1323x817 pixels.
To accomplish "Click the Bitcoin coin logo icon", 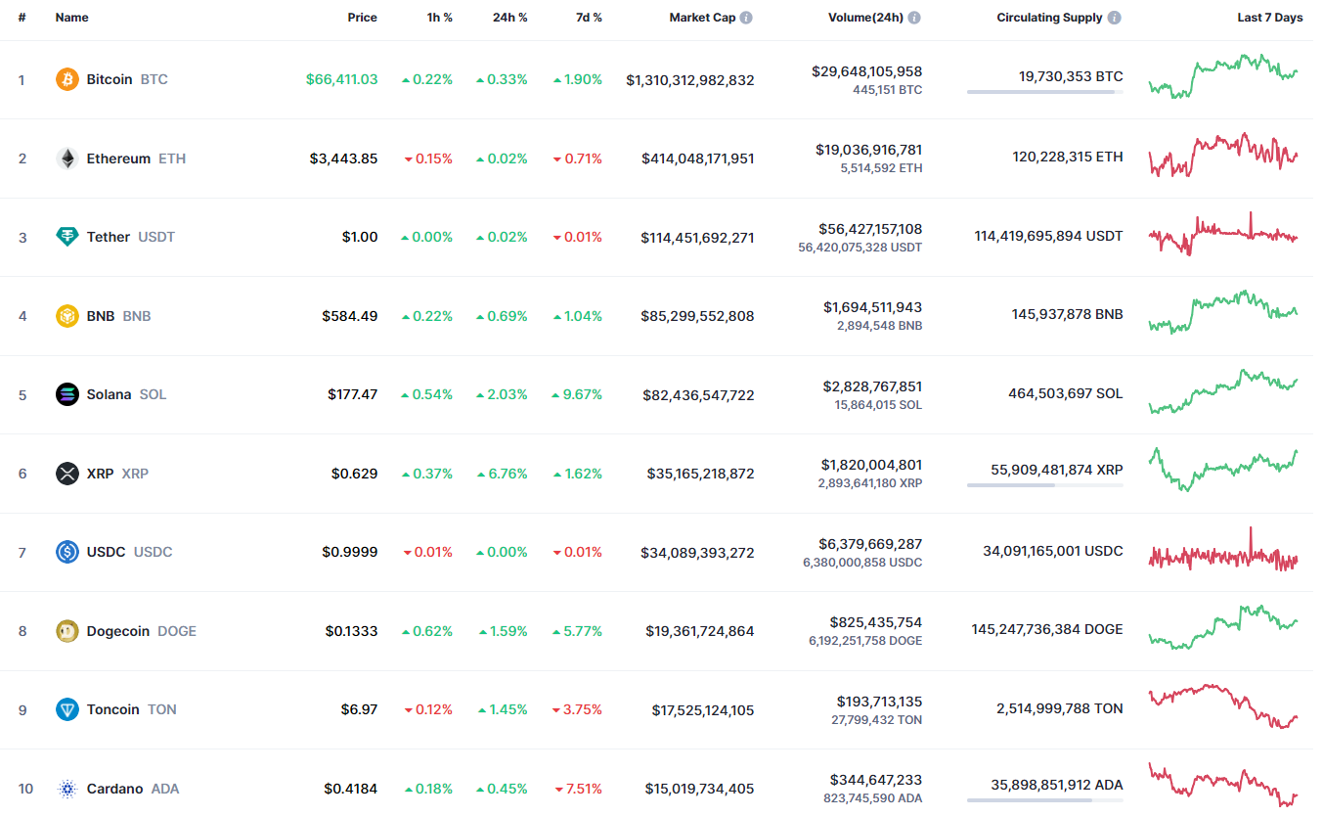I will [66, 79].
